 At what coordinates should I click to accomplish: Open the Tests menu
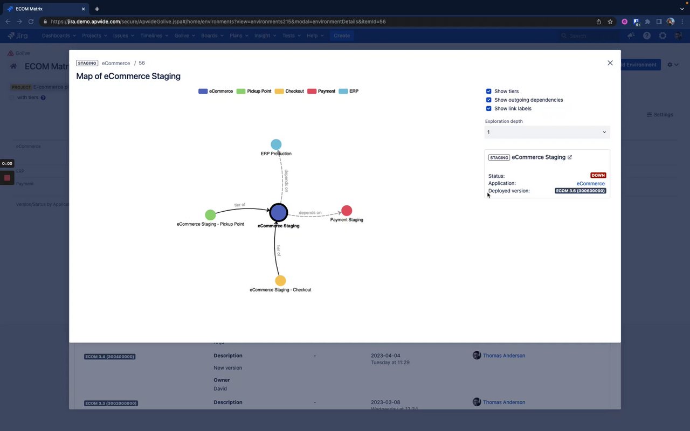(x=292, y=36)
